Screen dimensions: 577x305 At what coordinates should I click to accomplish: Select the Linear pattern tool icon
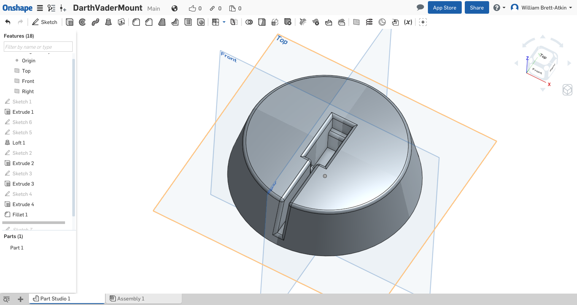click(216, 22)
